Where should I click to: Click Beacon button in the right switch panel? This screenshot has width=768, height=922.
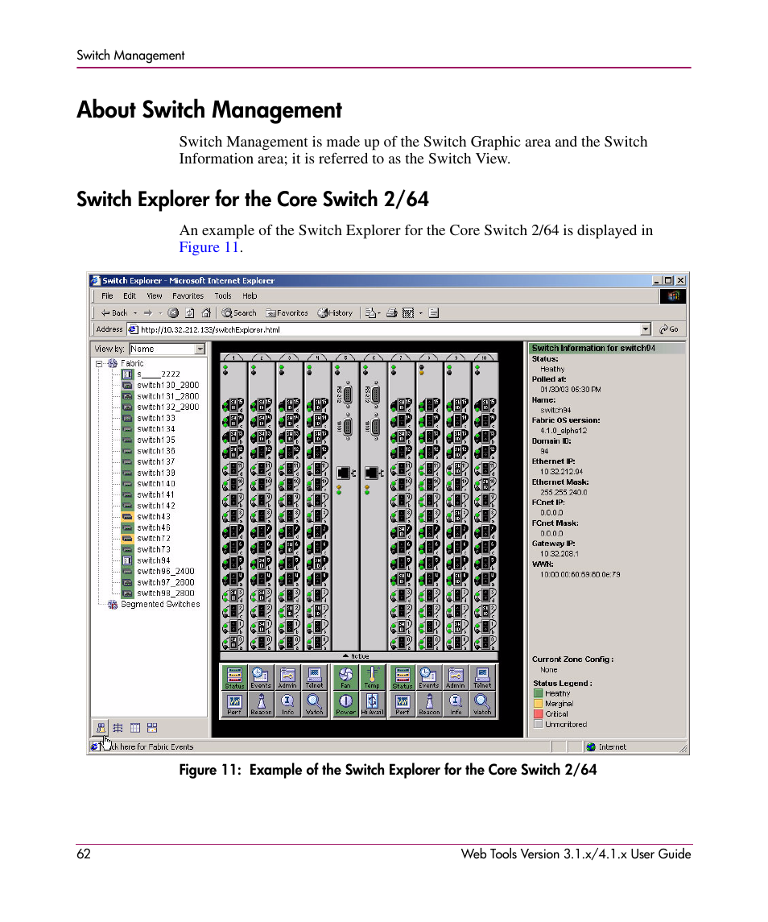(x=429, y=704)
